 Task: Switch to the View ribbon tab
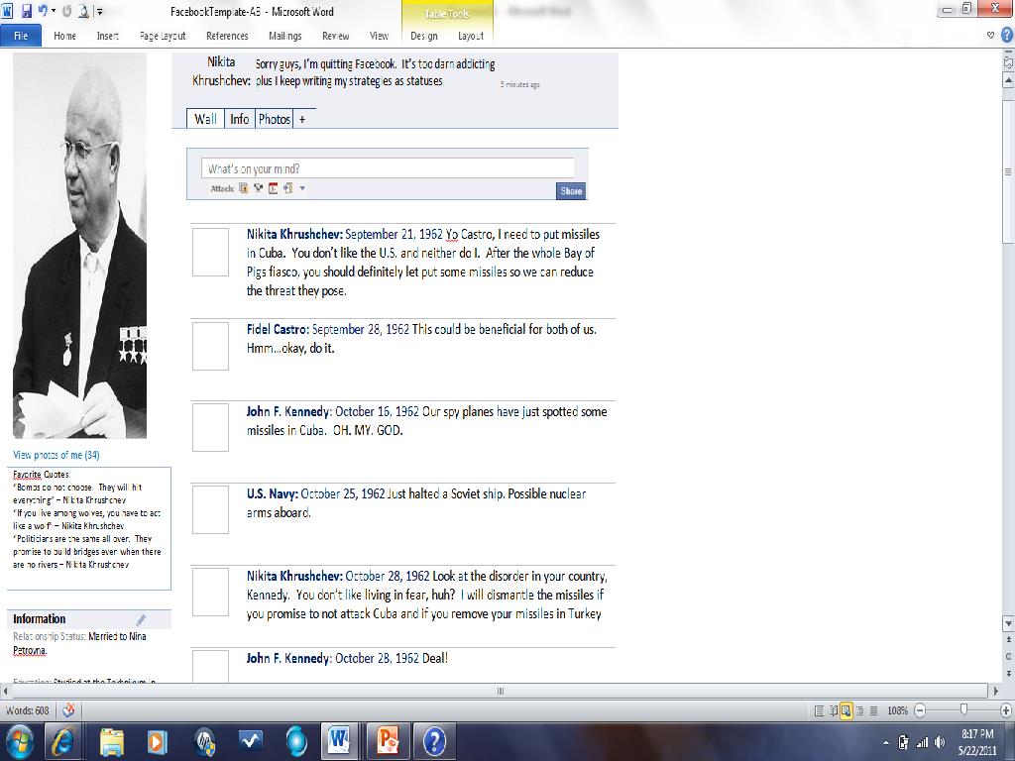pos(379,36)
